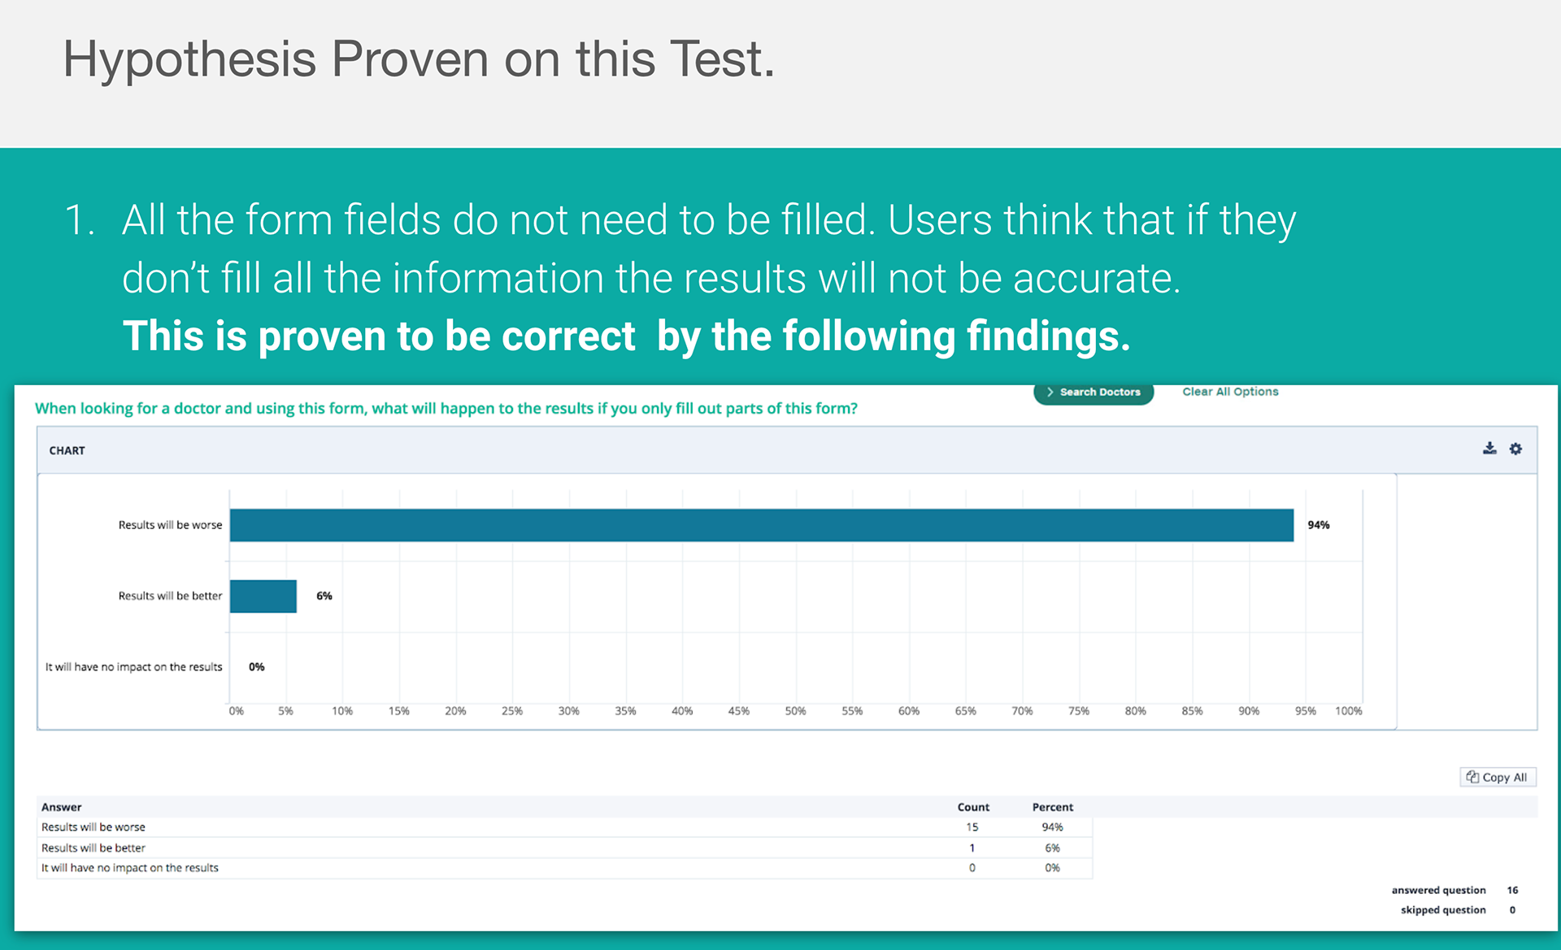The width and height of the screenshot is (1561, 950).
Task: Click the Percent column header
Action: click(x=1053, y=807)
